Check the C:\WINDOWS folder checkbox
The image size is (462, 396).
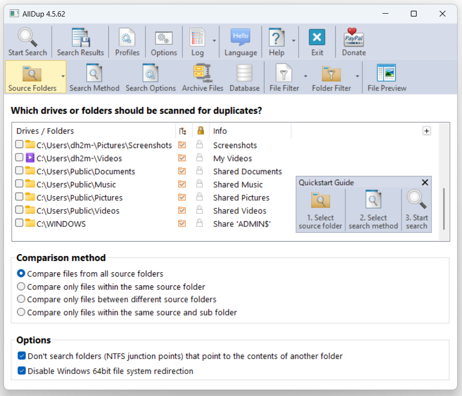click(x=19, y=223)
